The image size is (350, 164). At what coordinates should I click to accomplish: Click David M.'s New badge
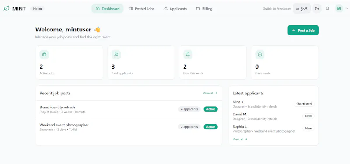click(308, 116)
